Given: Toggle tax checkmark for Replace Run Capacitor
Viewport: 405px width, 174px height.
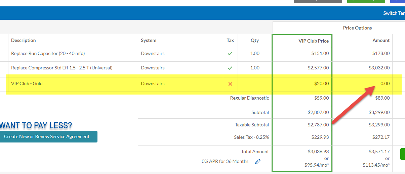Looking at the screenshot, I should pyautogui.click(x=230, y=53).
